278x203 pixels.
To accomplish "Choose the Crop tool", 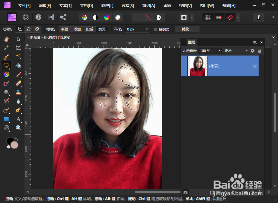I will 18,48.
